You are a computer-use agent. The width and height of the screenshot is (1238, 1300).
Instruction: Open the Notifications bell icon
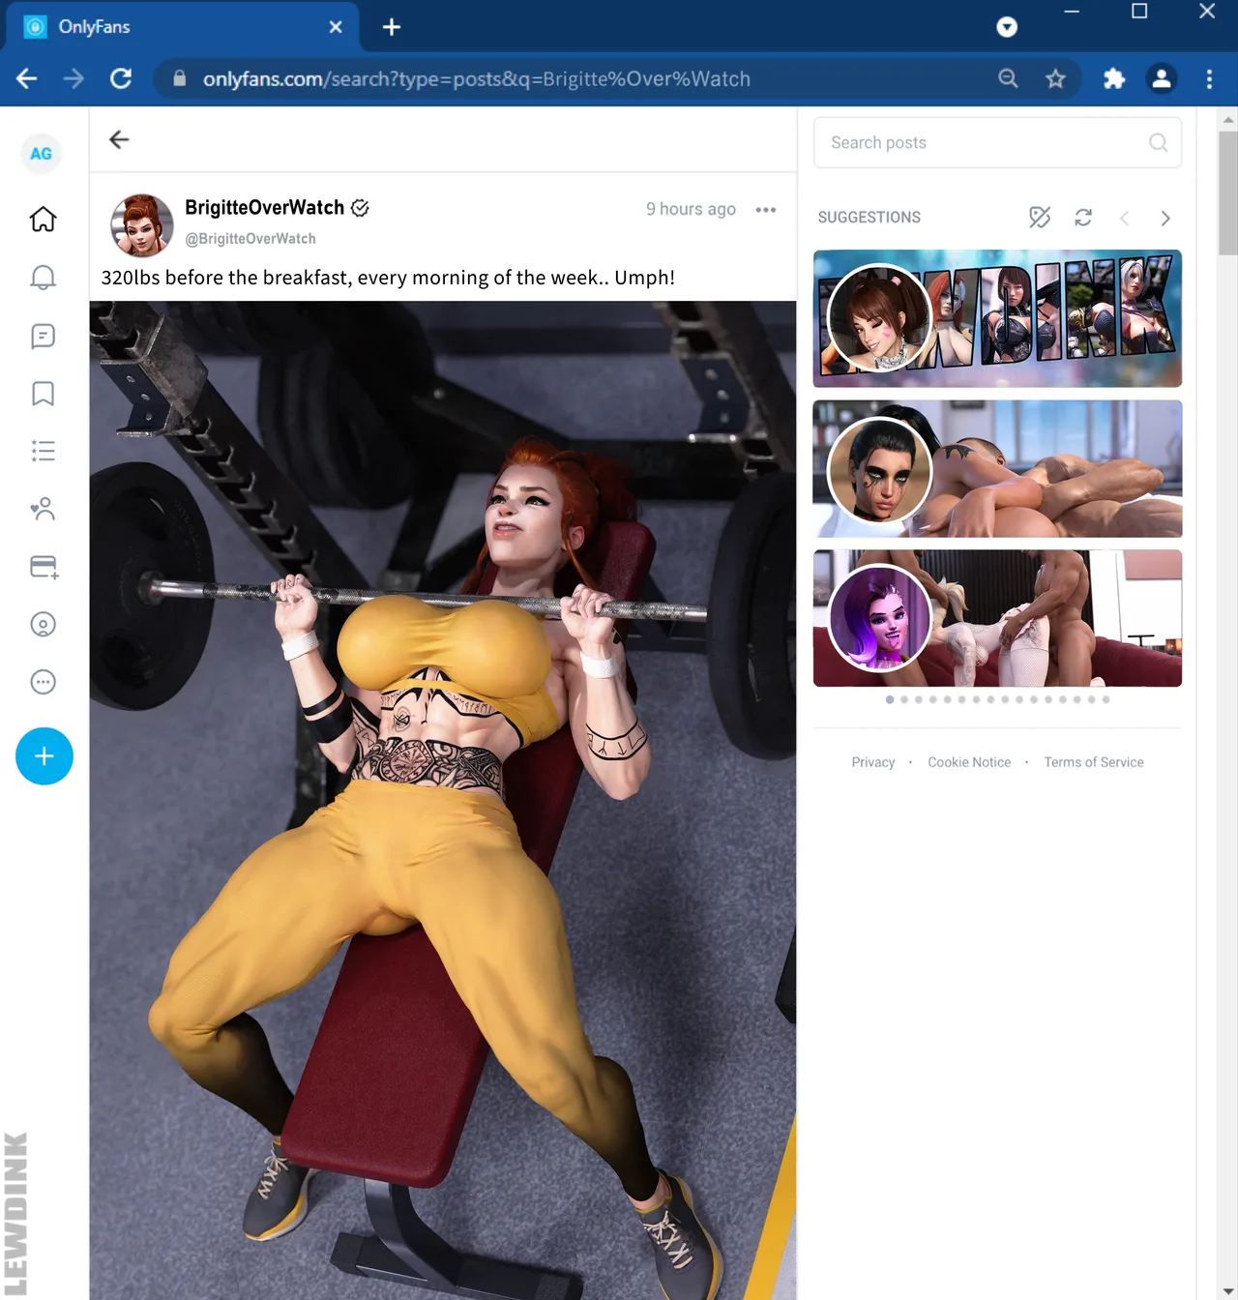(43, 278)
